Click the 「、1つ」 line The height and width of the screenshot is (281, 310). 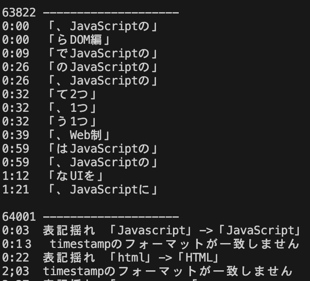(72, 107)
